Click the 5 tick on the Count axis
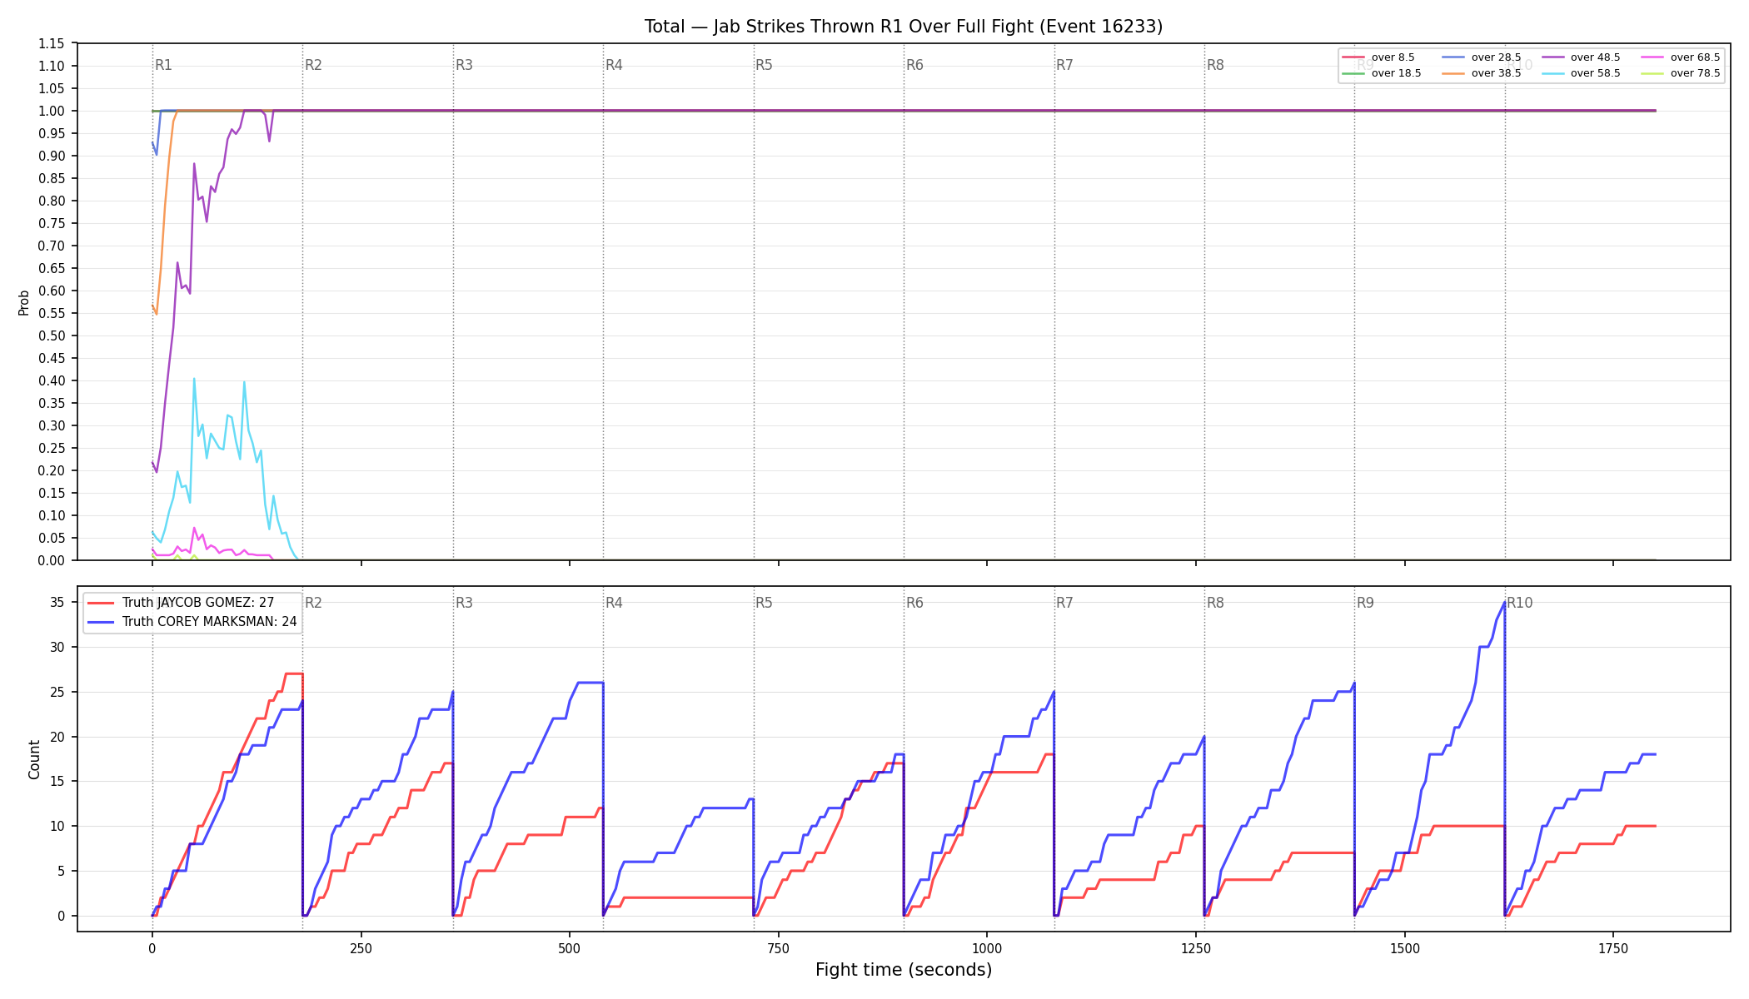1749x999 pixels. tap(61, 871)
